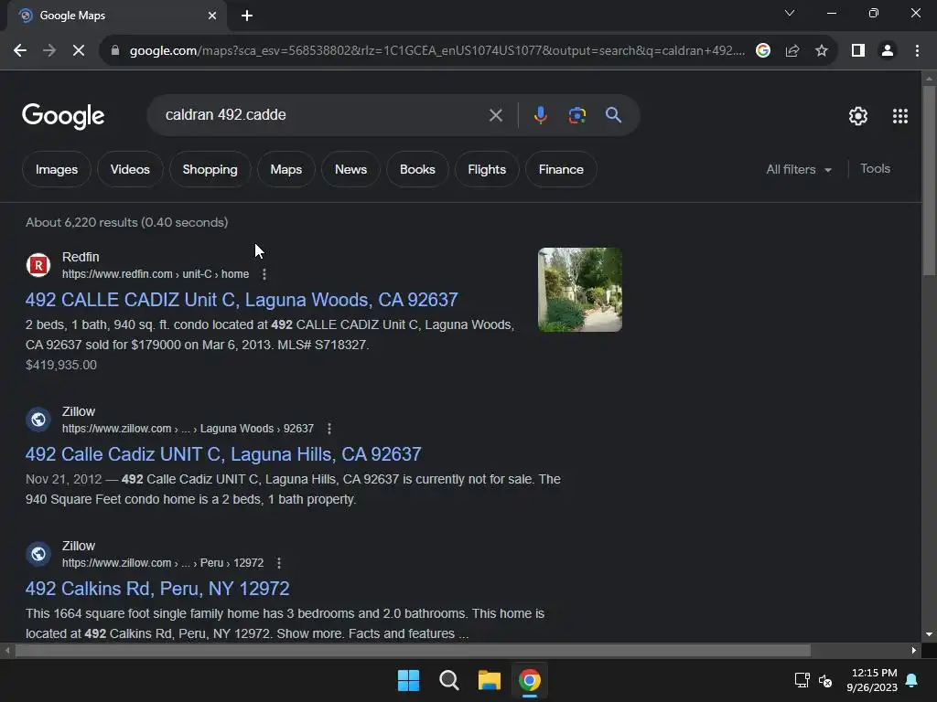Viewport: 937px width, 702px height.
Task: Bookmark this page with the star icon
Action: [822, 51]
